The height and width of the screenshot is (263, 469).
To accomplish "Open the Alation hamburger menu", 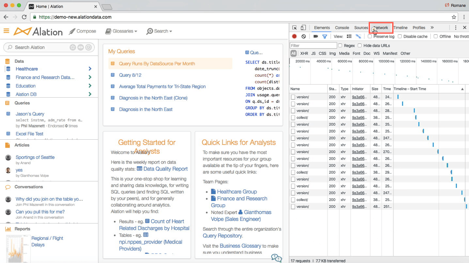I will (x=6, y=31).
